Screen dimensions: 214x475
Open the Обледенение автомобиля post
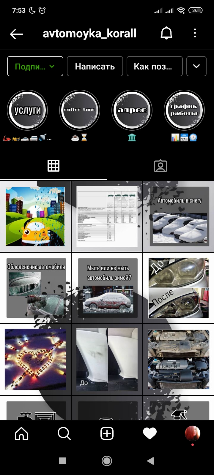(x=35, y=288)
